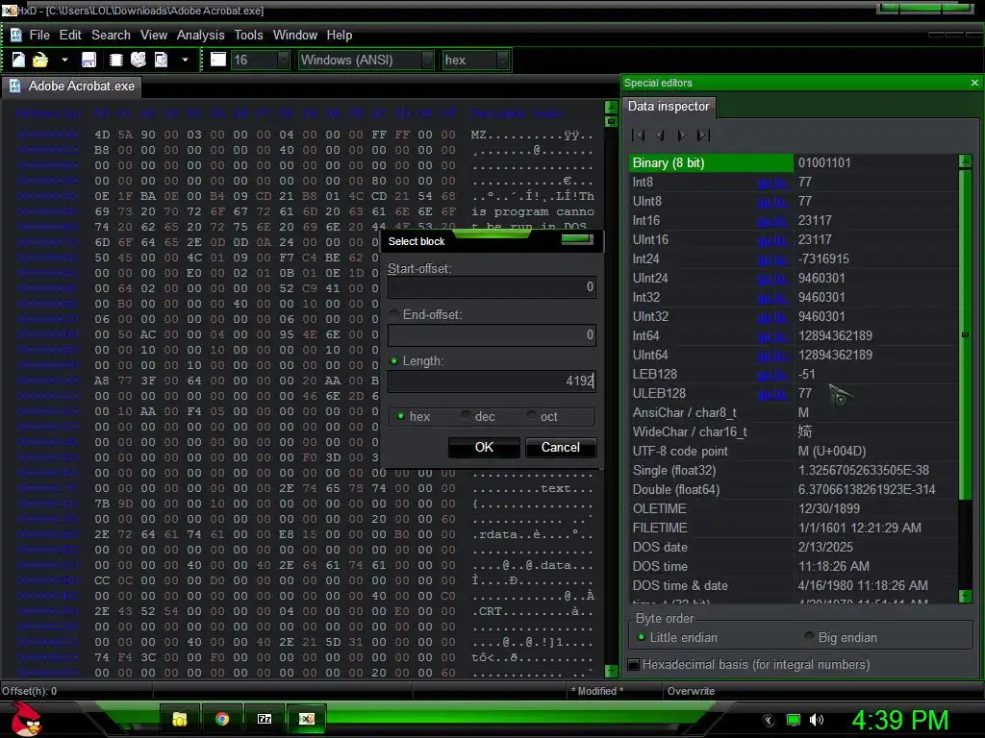
Task: Switch to the Adobe Acrobat.exe file tab
Action: 72,86
